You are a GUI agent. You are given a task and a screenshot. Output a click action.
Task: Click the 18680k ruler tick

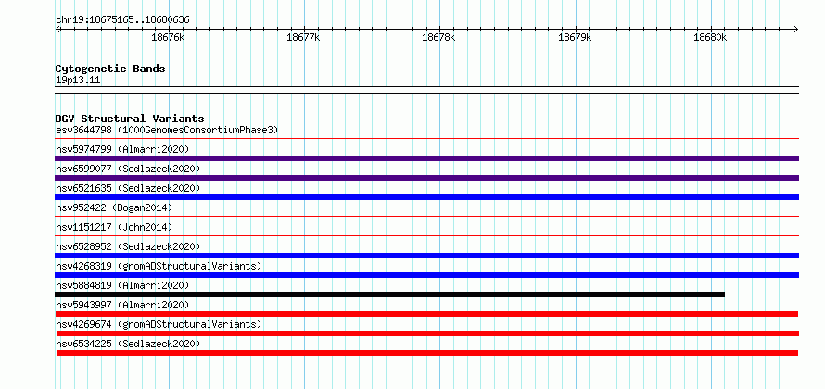point(711,37)
